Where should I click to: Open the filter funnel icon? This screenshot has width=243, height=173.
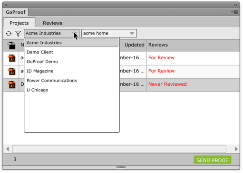18,34
